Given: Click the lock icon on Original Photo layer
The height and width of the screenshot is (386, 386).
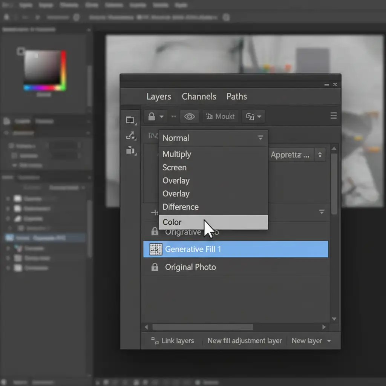Looking at the screenshot, I should point(155,267).
